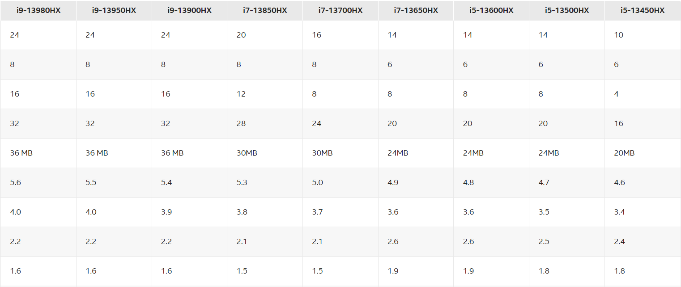This screenshot has width=681, height=287.
Task: Click the 4.7 value under i5-13500HX
Action: 544,182
